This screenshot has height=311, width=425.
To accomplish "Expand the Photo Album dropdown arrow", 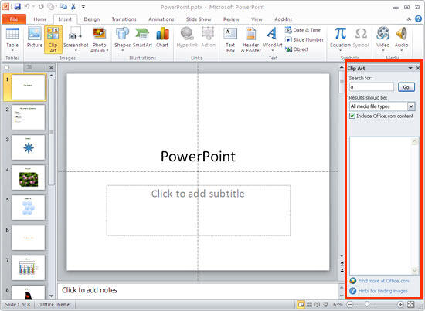I will [x=107, y=51].
